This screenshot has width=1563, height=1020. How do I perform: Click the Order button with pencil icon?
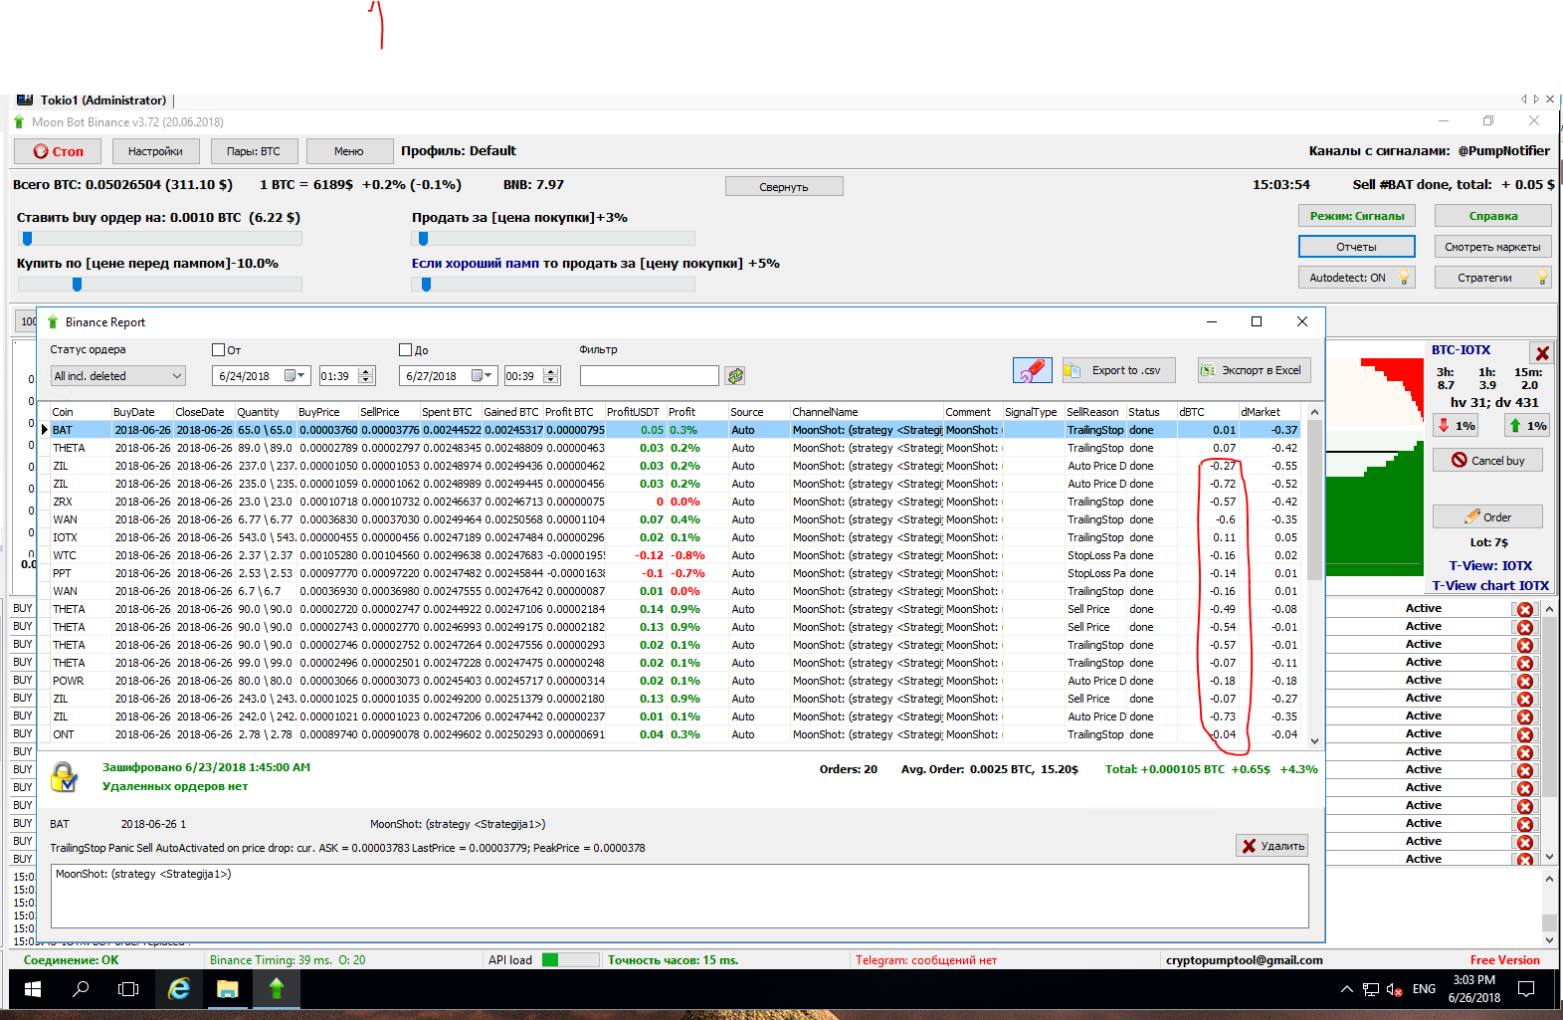coord(1487,516)
